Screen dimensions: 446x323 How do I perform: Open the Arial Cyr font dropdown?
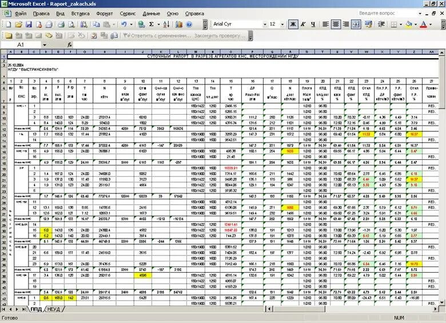tap(265, 25)
